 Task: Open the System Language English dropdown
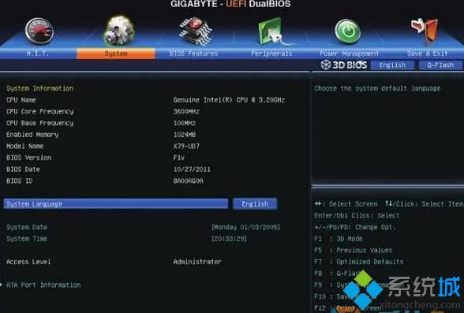click(255, 203)
